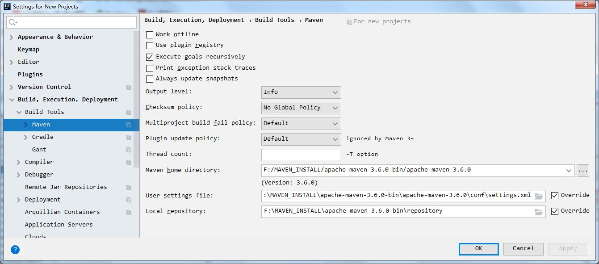
Task: Click the folder icon for User settings file
Action: [539, 196]
